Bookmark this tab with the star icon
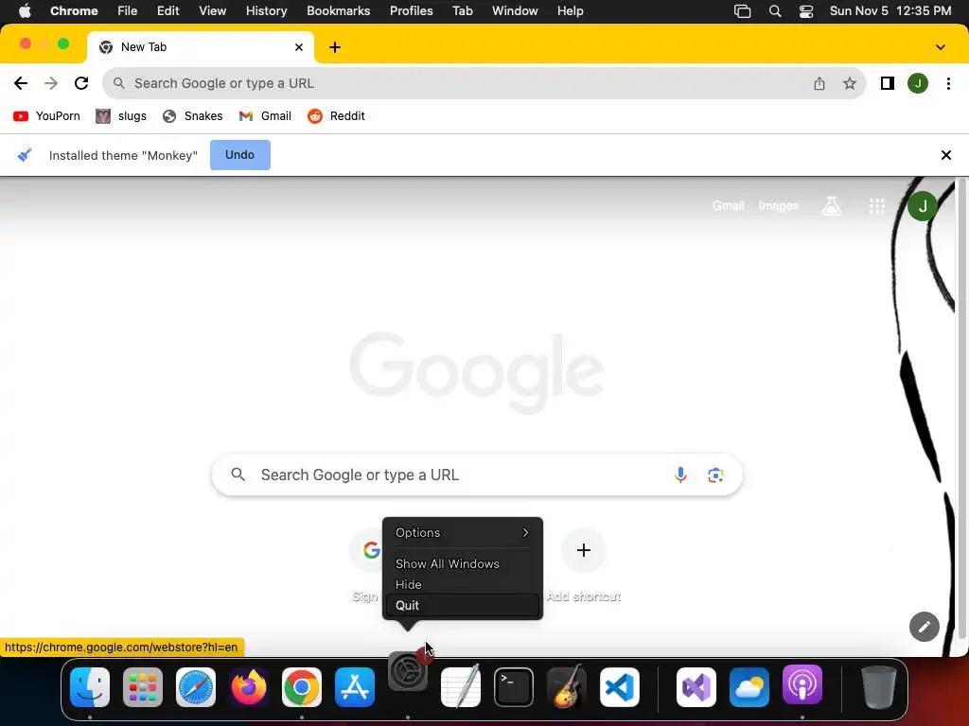Screen dimensions: 969x726 click(x=850, y=83)
